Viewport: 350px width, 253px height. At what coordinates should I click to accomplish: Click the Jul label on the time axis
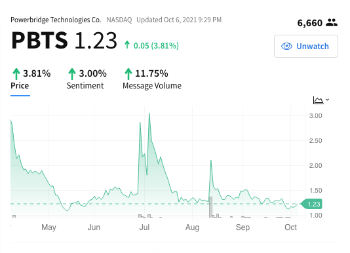coord(144,227)
